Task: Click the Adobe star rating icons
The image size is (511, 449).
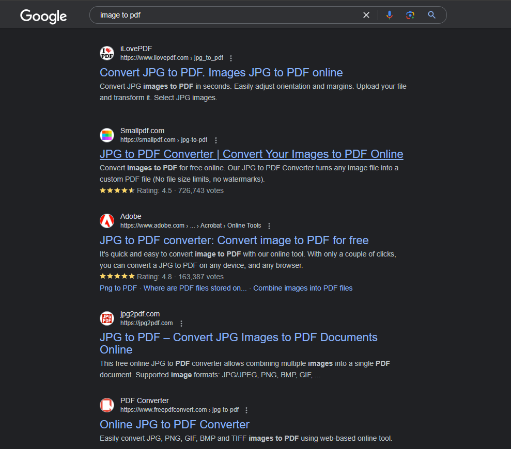Action: tap(117, 277)
